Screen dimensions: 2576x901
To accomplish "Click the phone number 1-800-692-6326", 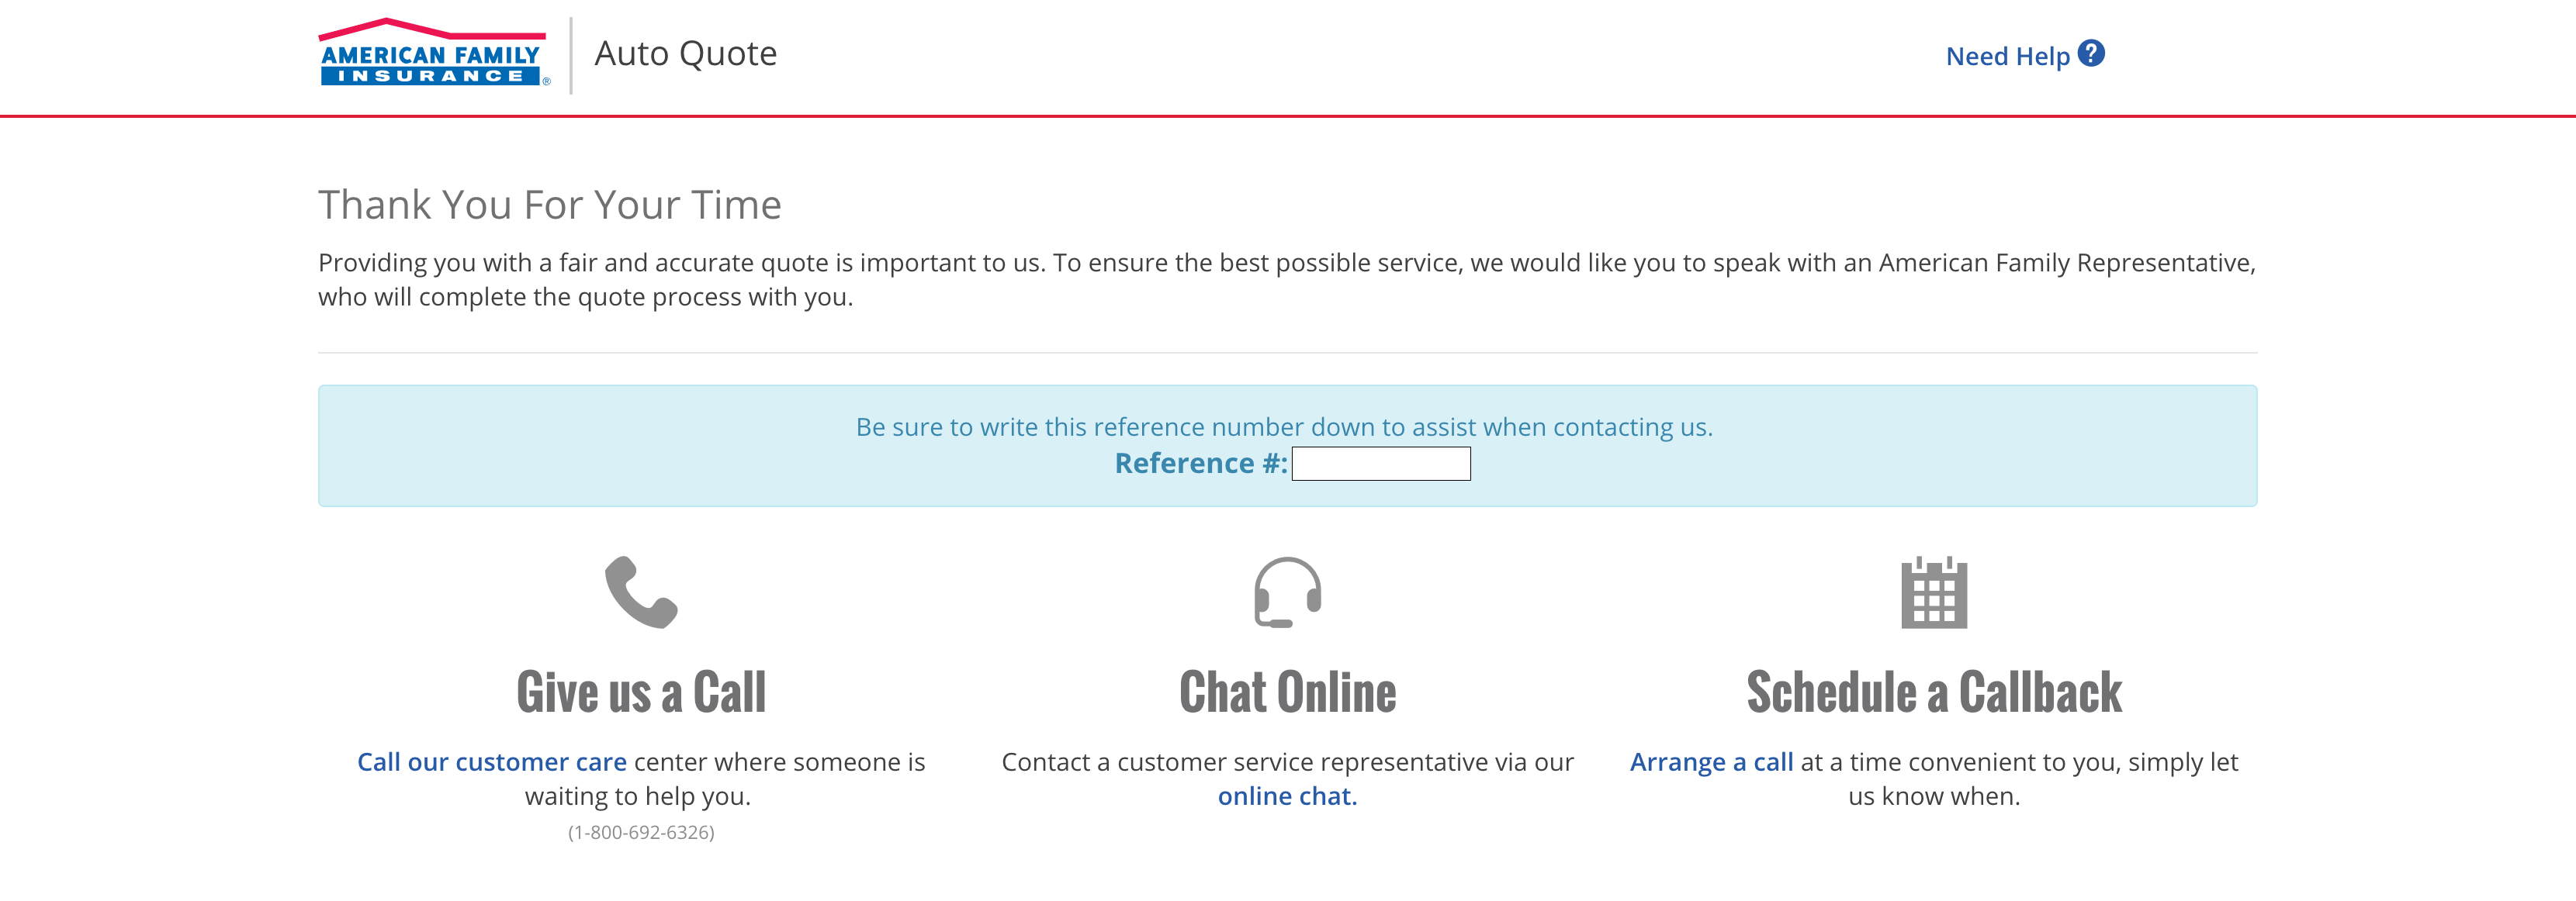I will tap(641, 832).
